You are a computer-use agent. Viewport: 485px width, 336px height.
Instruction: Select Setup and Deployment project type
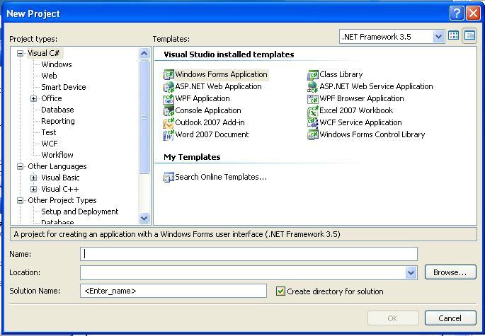pyautogui.click(x=80, y=212)
